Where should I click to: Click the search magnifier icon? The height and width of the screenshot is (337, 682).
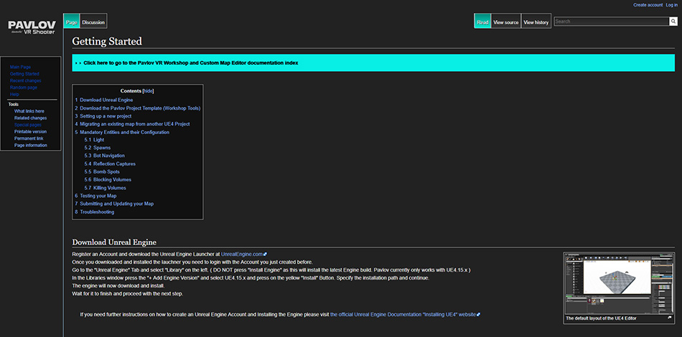click(673, 22)
